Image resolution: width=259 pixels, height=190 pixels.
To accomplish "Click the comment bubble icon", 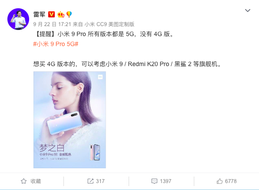I will [x=154, y=181].
